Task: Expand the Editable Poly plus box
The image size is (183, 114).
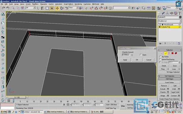Action: pos(160,27)
